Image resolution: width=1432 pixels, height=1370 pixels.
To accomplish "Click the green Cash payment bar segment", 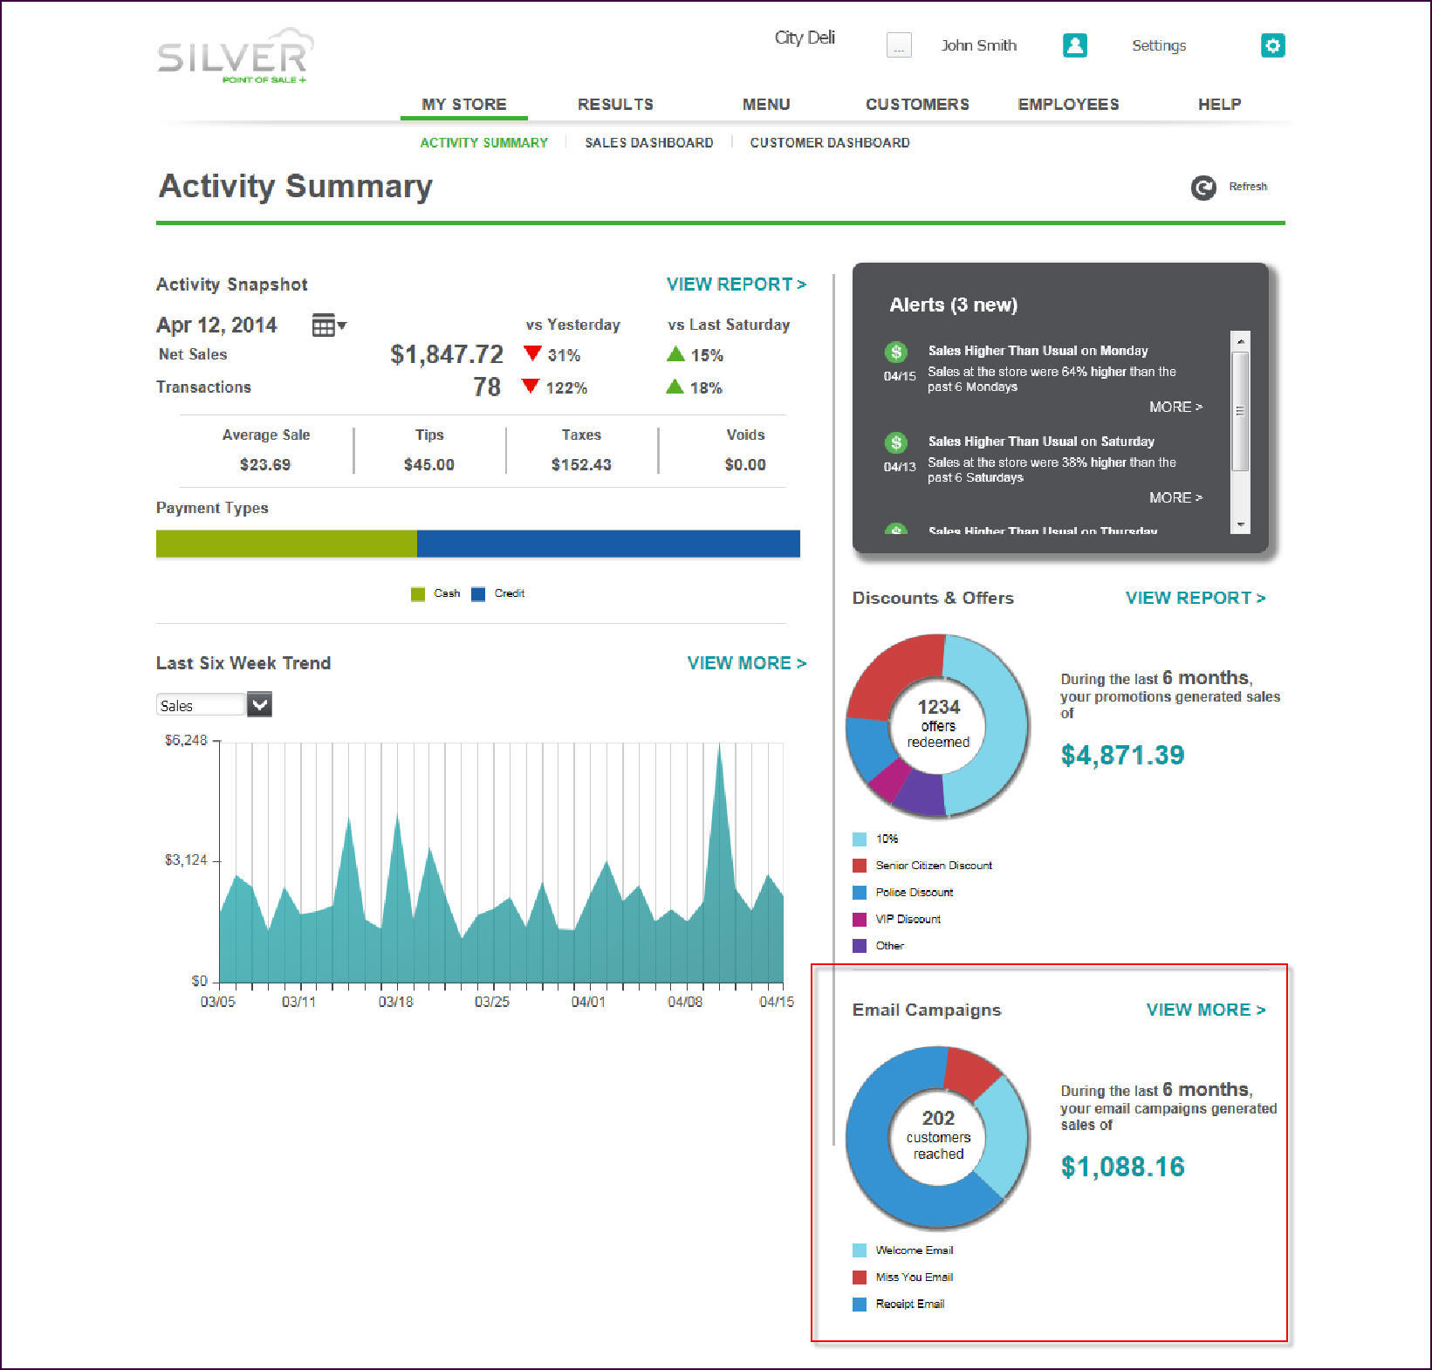I will [x=286, y=544].
